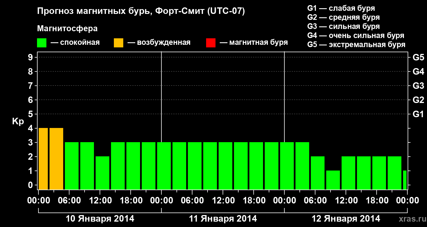Click the legend text возбужденная

click(x=164, y=43)
